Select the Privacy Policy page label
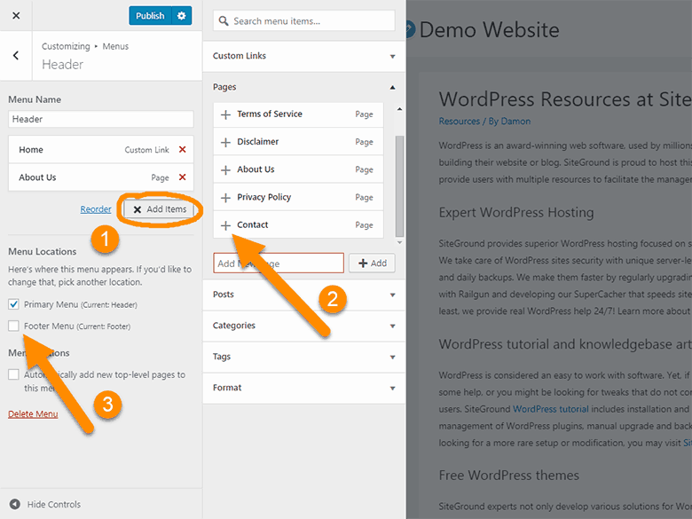Screen dimensions: 692x519 coord(263,197)
